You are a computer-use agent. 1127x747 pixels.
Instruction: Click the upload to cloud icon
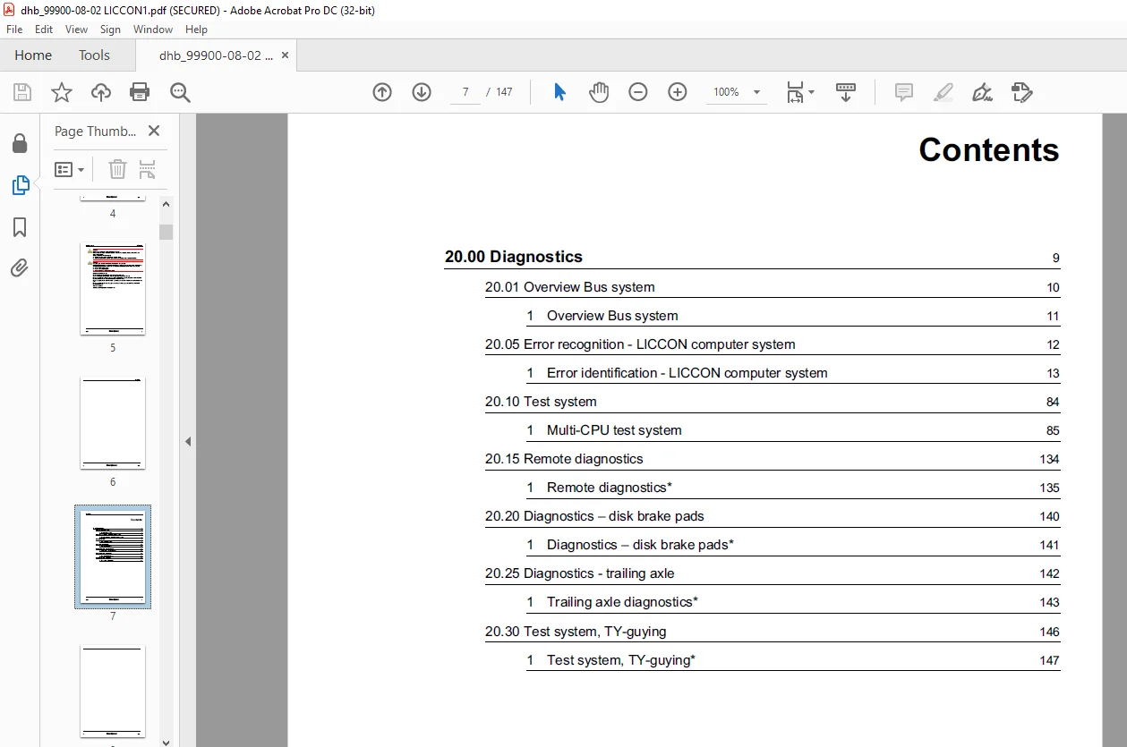click(101, 92)
